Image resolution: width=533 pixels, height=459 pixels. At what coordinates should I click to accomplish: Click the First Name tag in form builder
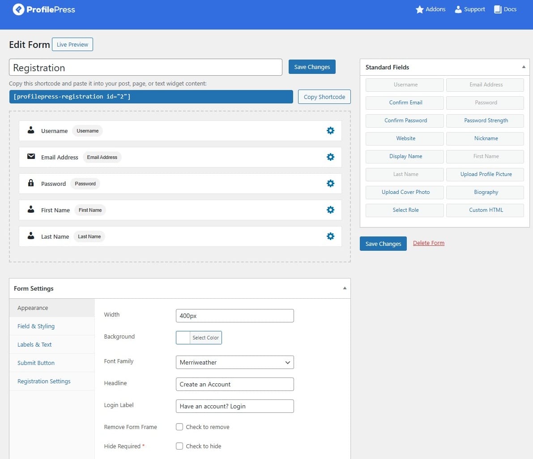tap(90, 210)
